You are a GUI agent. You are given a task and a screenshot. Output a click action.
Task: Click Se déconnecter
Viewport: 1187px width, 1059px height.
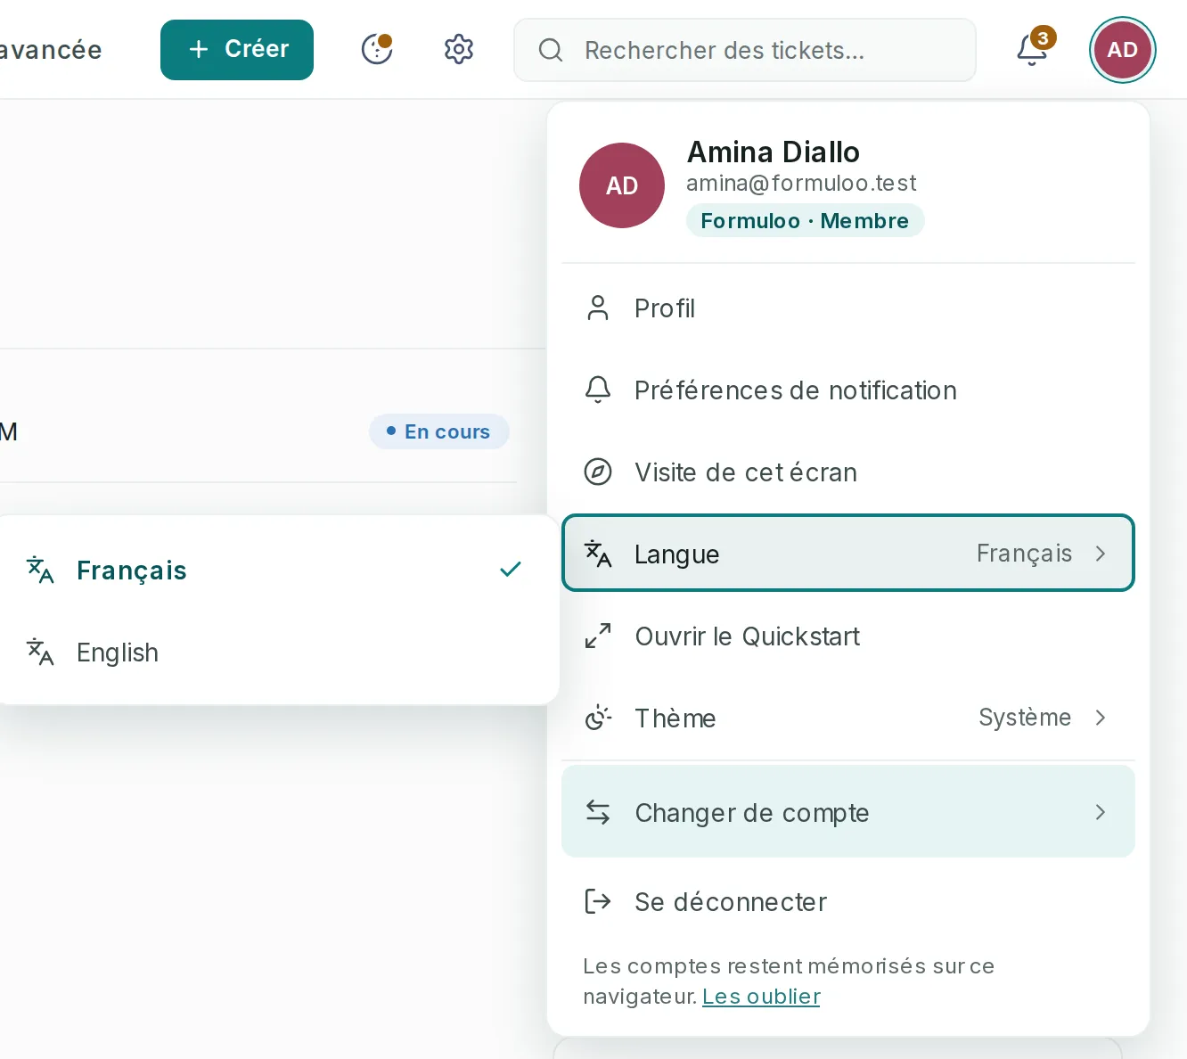(848, 902)
